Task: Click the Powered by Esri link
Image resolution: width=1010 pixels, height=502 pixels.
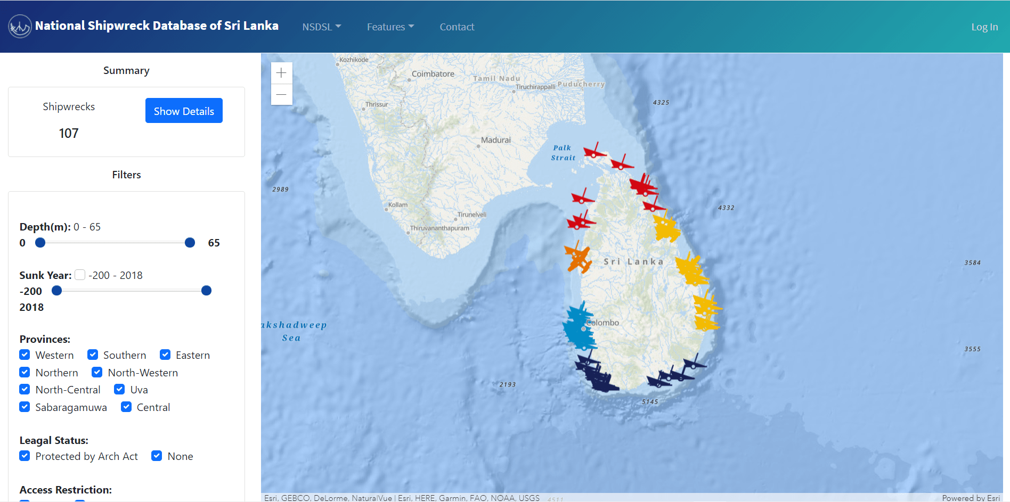Action: 971,497
